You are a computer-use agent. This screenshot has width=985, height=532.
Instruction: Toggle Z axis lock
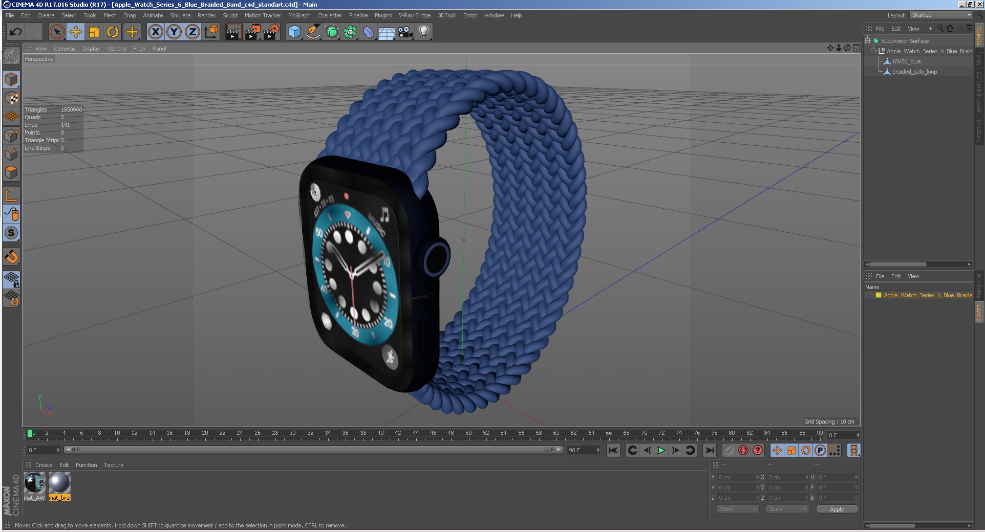pyautogui.click(x=192, y=32)
